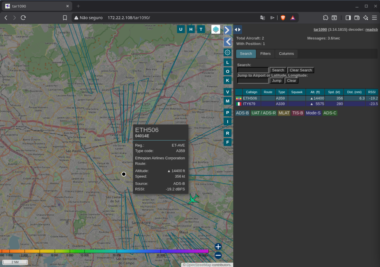
Task: Sort table by Route column
Action: pos(268,92)
